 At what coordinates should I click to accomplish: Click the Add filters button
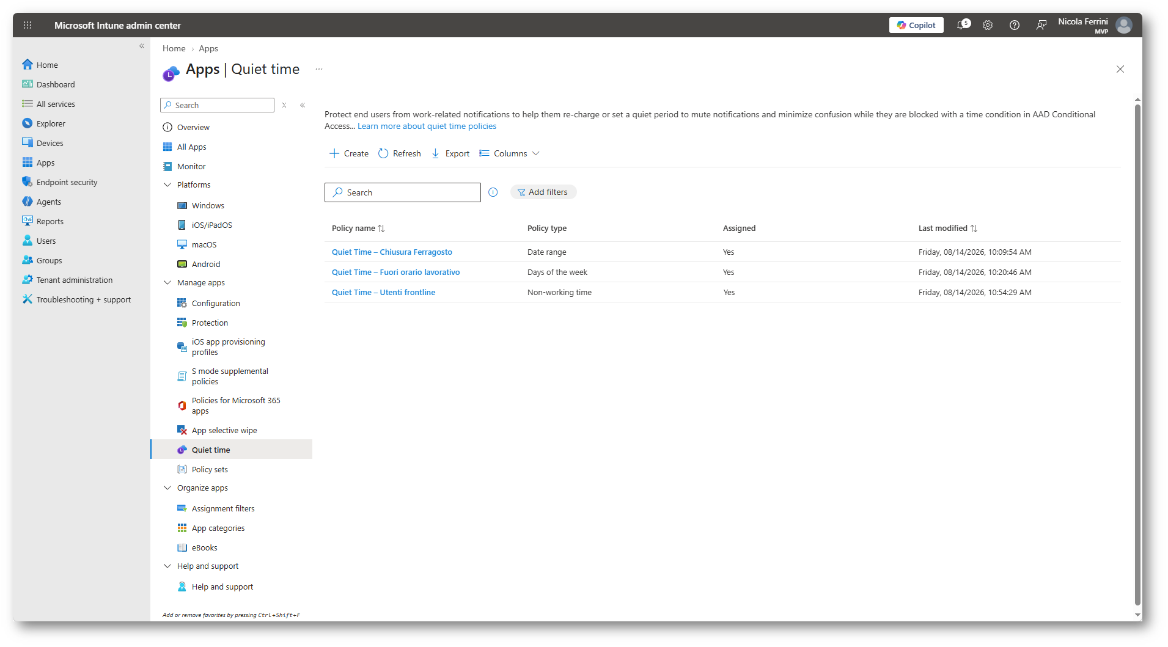543,192
